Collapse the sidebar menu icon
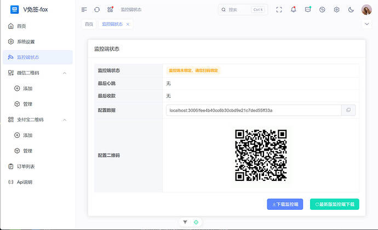The width and height of the screenshot is (378, 230). [84, 10]
